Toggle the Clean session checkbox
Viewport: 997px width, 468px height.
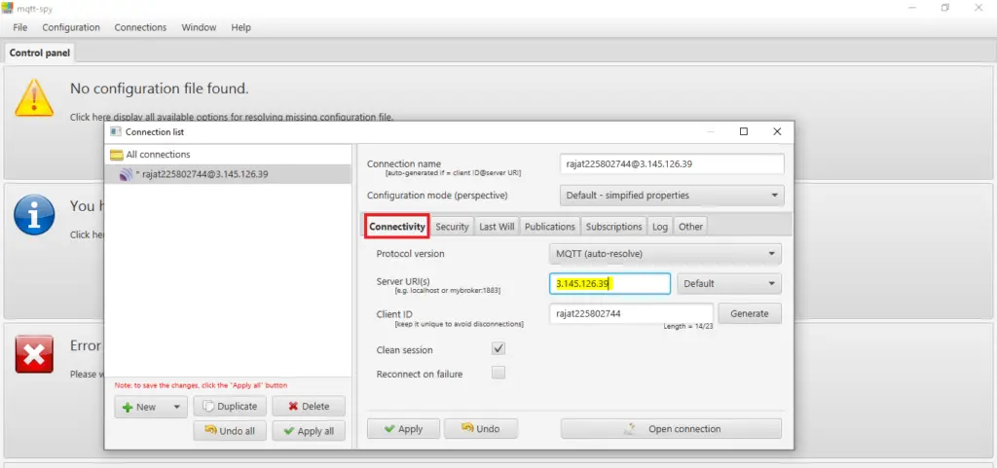click(498, 348)
